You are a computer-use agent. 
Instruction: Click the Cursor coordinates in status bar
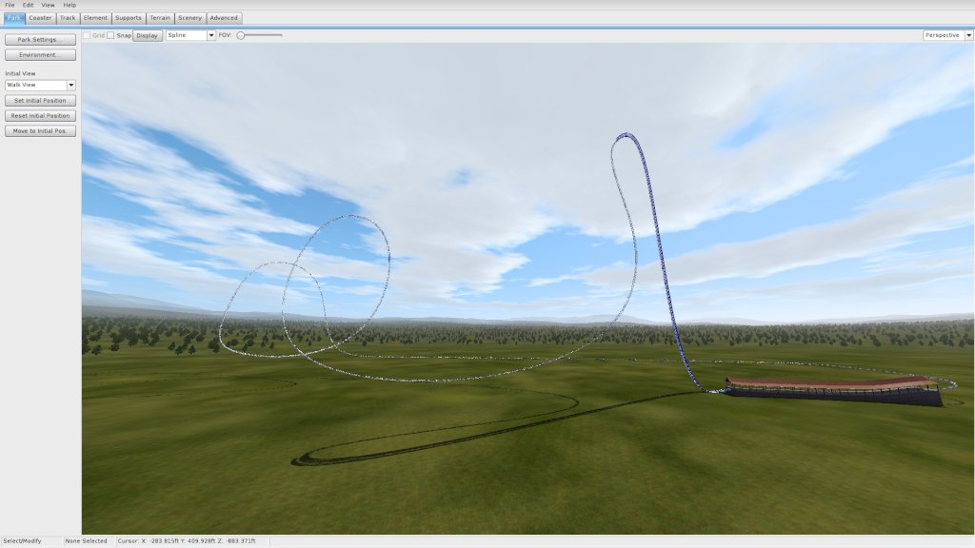pos(187,541)
